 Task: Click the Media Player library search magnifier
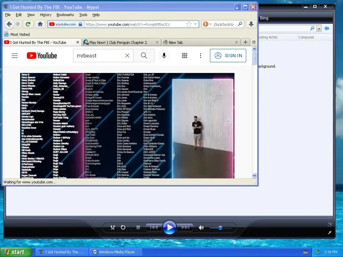click(313, 28)
